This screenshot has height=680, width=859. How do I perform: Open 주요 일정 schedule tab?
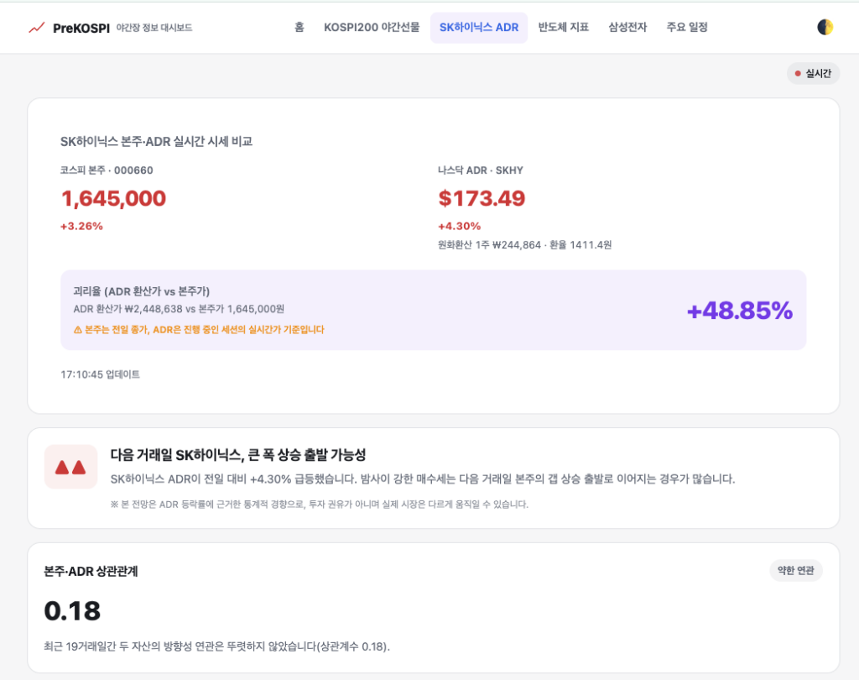tap(687, 28)
